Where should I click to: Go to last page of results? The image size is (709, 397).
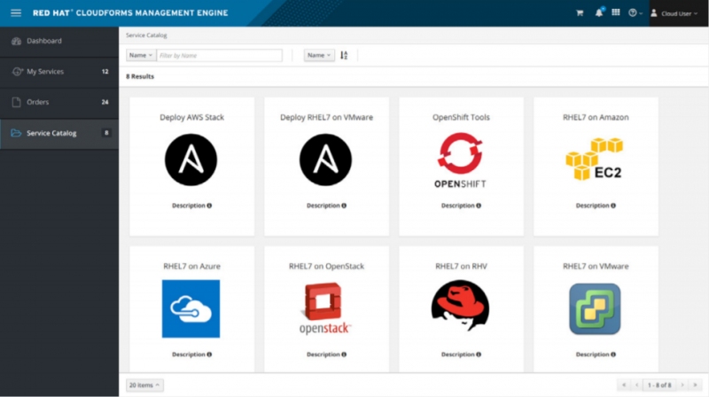(x=696, y=385)
